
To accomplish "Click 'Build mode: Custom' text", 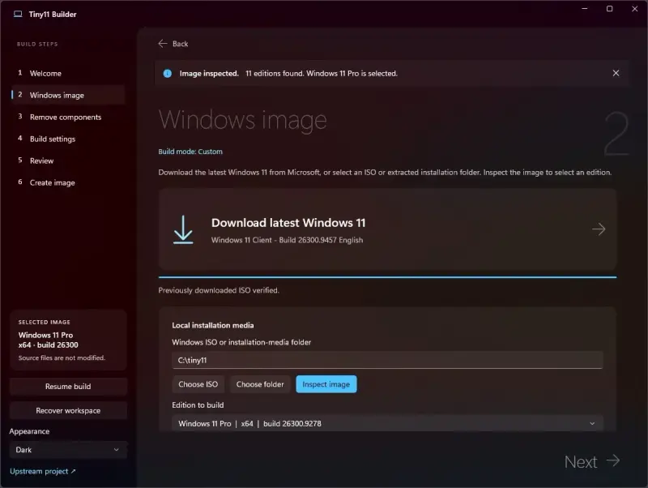I will [190, 152].
